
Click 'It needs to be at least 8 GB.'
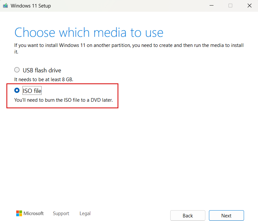click(x=44, y=80)
